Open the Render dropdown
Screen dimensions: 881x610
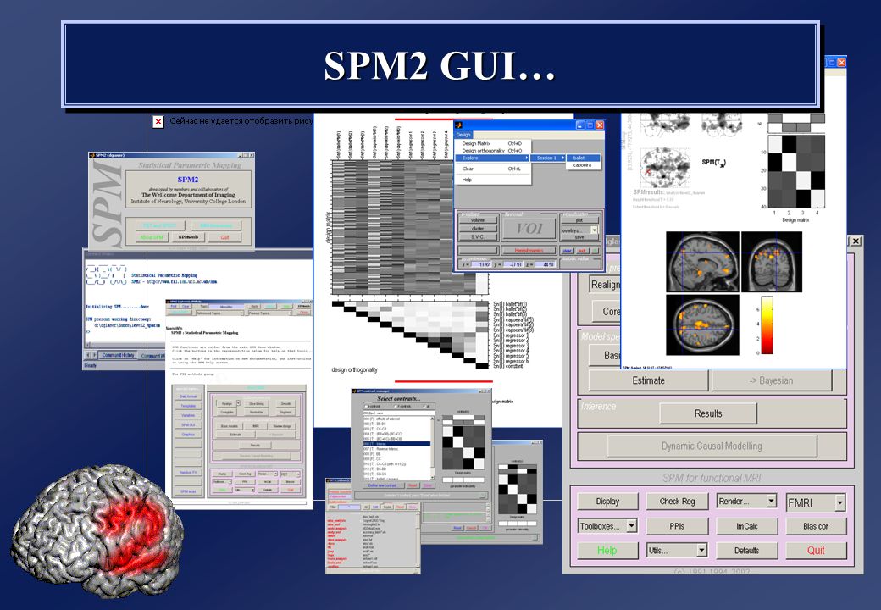(746, 501)
